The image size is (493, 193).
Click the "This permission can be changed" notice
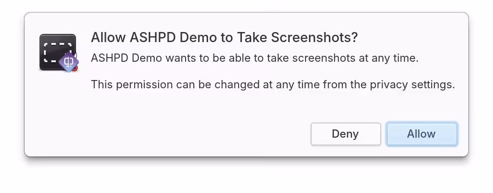point(273,85)
